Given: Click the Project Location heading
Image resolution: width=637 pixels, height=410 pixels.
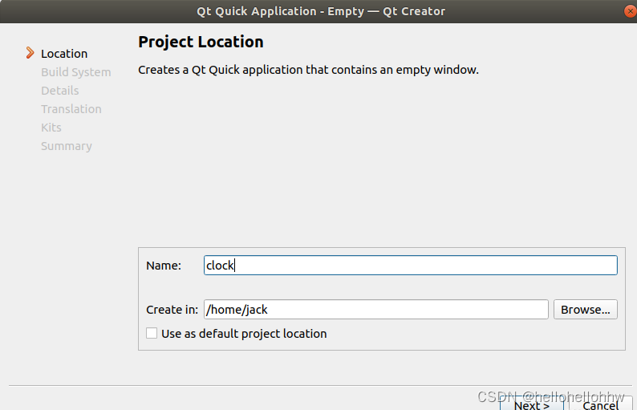Looking at the screenshot, I should (201, 42).
